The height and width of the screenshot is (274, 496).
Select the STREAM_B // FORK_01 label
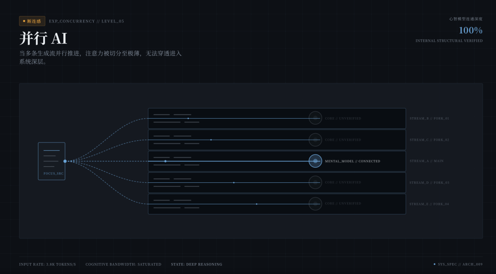[429, 118]
